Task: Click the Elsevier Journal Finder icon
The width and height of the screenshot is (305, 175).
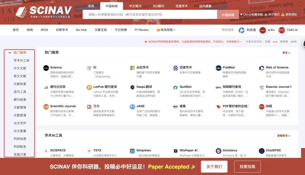Action: point(262,87)
